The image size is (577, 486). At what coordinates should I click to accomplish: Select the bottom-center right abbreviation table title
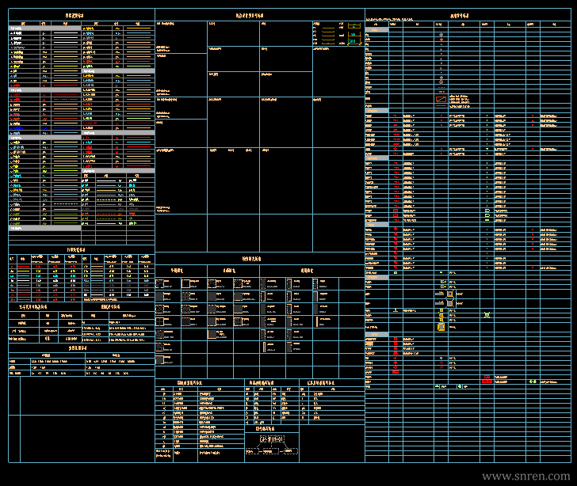pos(322,382)
